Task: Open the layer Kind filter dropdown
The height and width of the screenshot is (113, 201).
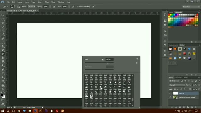Action: pyautogui.click(x=174, y=81)
